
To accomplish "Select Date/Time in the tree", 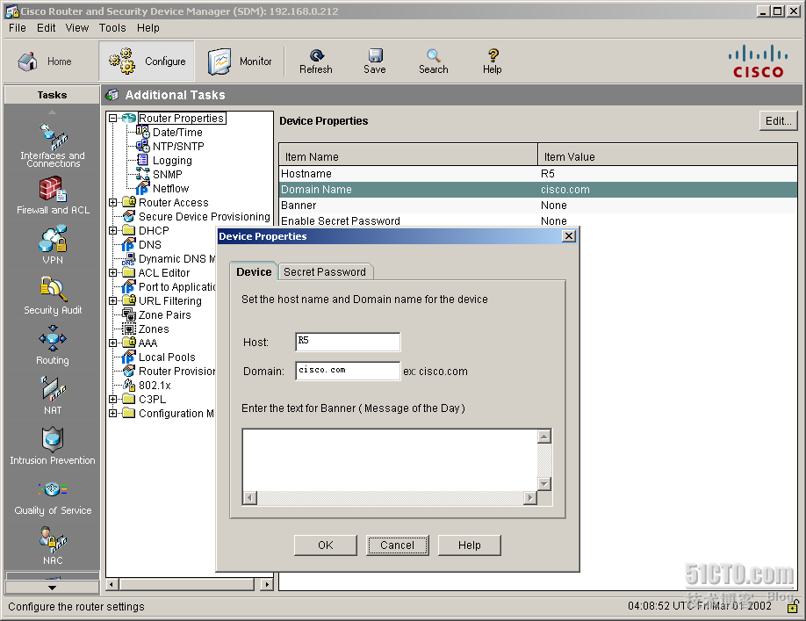I will tap(177, 132).
